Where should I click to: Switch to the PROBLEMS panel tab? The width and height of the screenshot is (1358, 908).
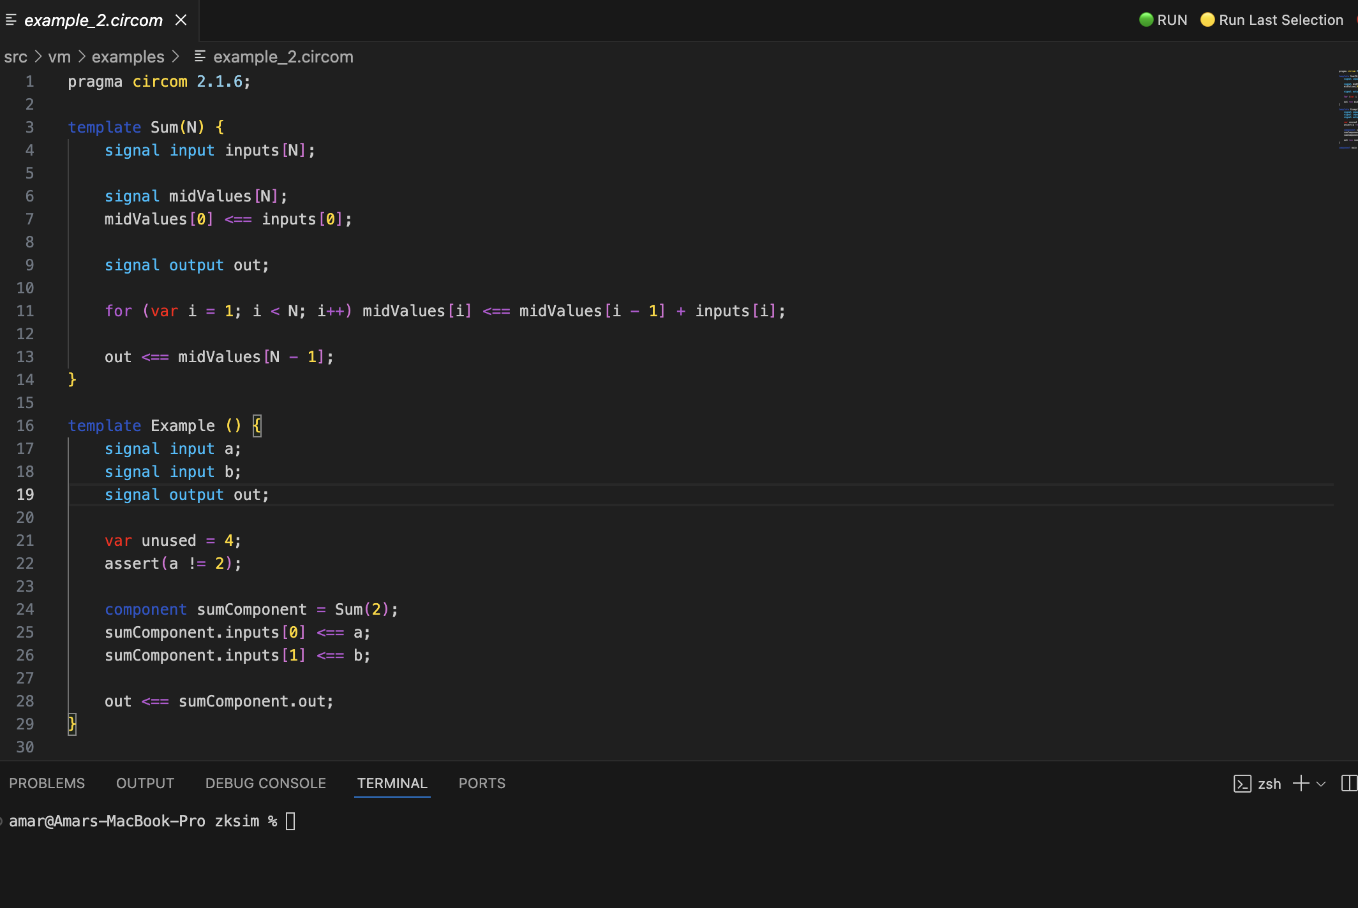point(47,784)
